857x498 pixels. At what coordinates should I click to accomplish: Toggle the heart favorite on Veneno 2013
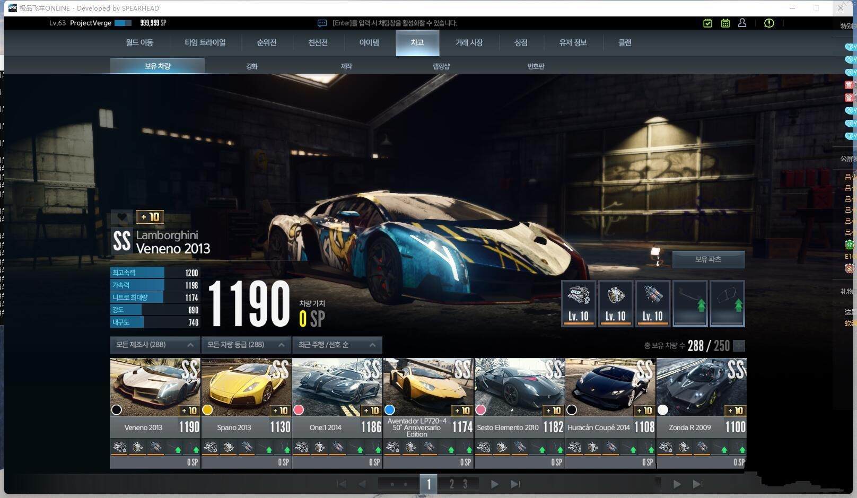tap(122, 217)
